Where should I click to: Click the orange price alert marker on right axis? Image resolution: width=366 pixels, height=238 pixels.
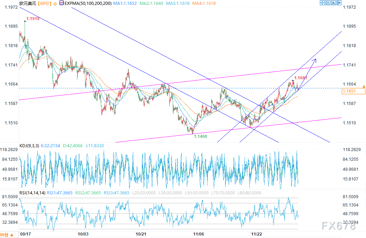pos(364,86)
